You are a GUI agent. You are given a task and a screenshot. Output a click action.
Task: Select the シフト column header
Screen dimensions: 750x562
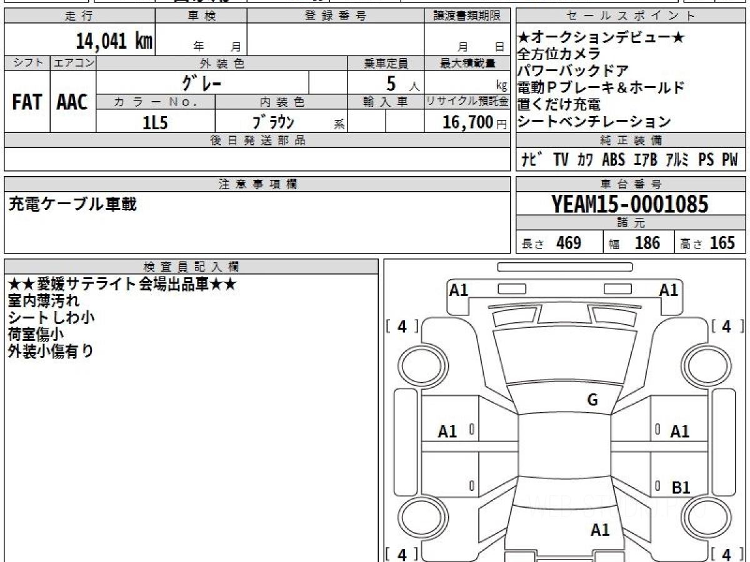pos(27,63)
